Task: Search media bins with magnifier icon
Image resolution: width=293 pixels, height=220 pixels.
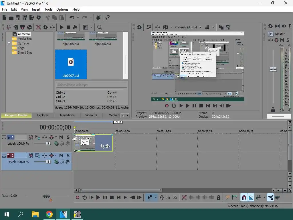Action: (99, 27)
